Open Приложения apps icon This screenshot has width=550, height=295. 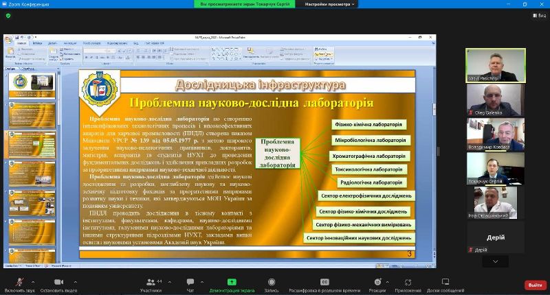click(x=408, y=282)
